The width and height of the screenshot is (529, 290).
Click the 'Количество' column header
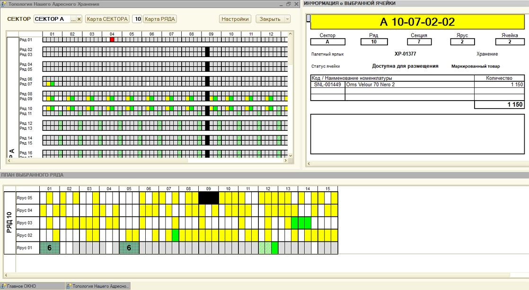[499, 78]
